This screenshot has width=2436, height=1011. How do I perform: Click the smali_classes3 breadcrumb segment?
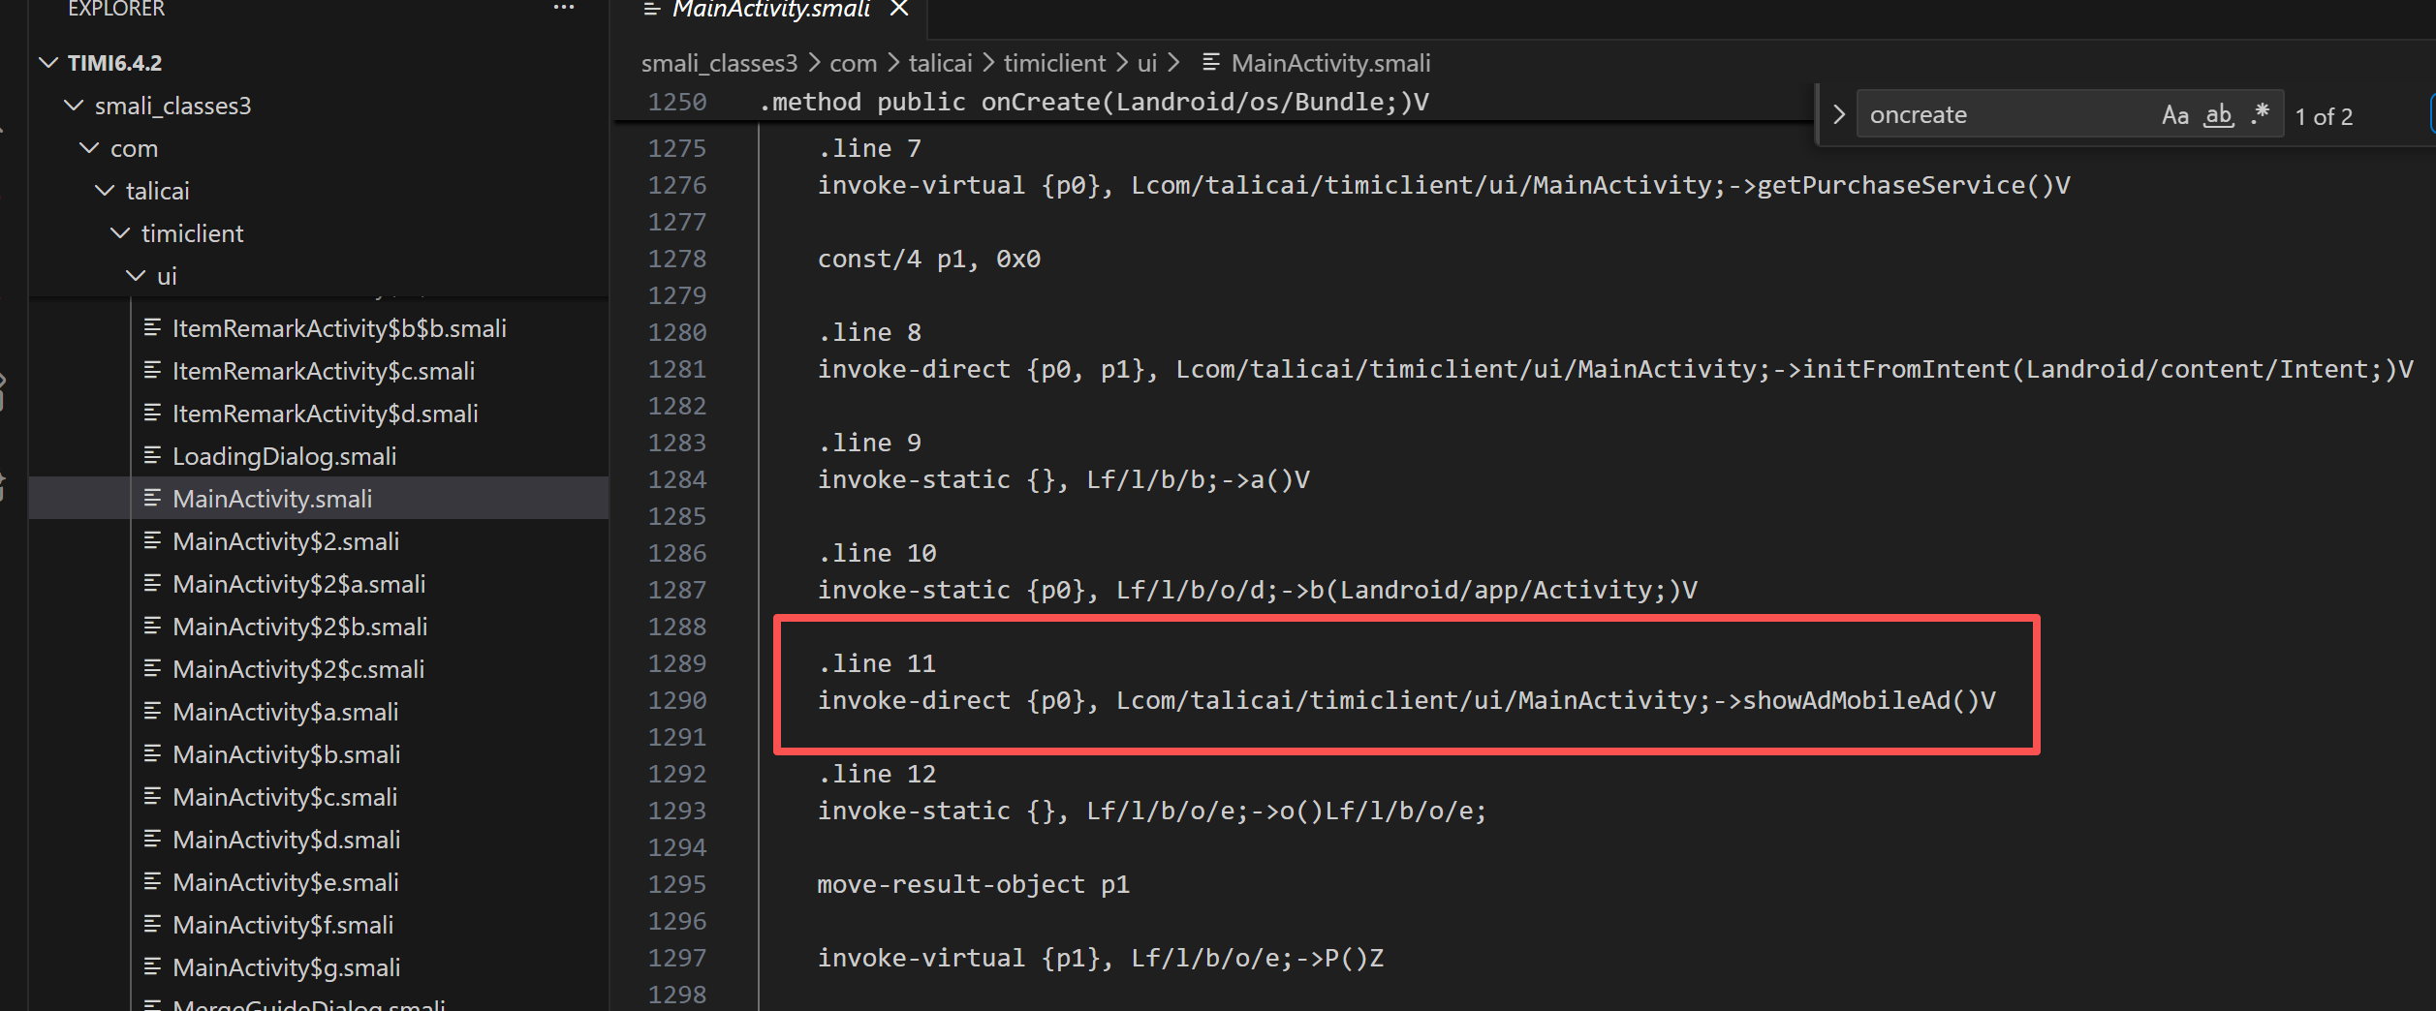point(719,64)
